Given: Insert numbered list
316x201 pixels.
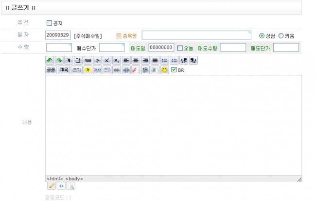Looking at the screenshot, I should [164, 60].
